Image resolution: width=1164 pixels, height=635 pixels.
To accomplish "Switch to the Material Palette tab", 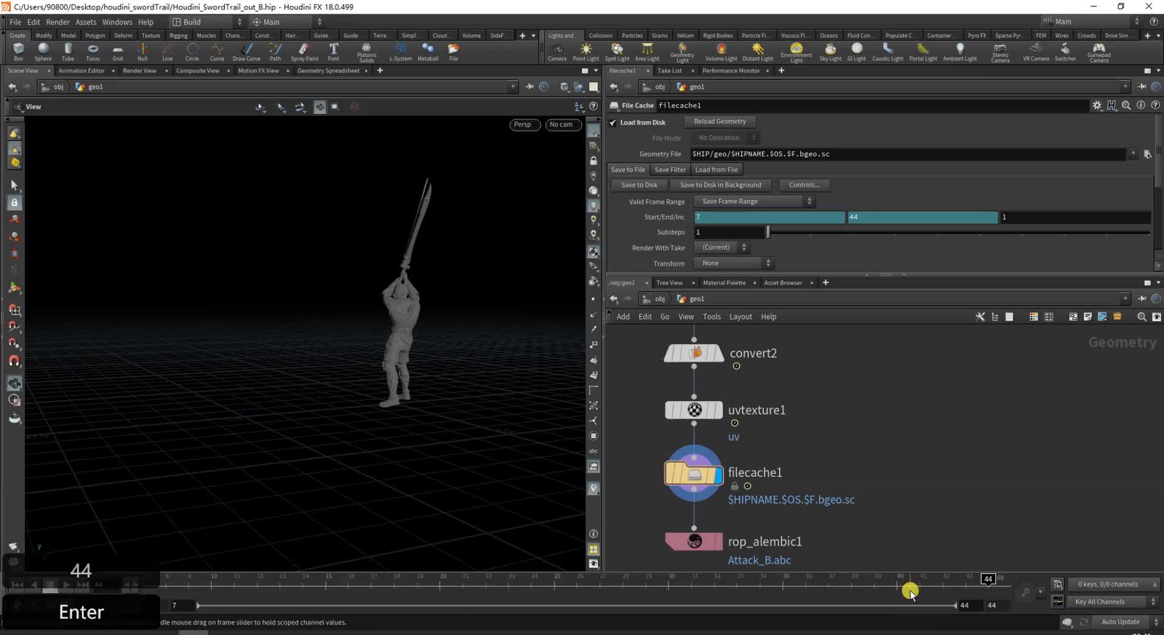I will (724, 283).
